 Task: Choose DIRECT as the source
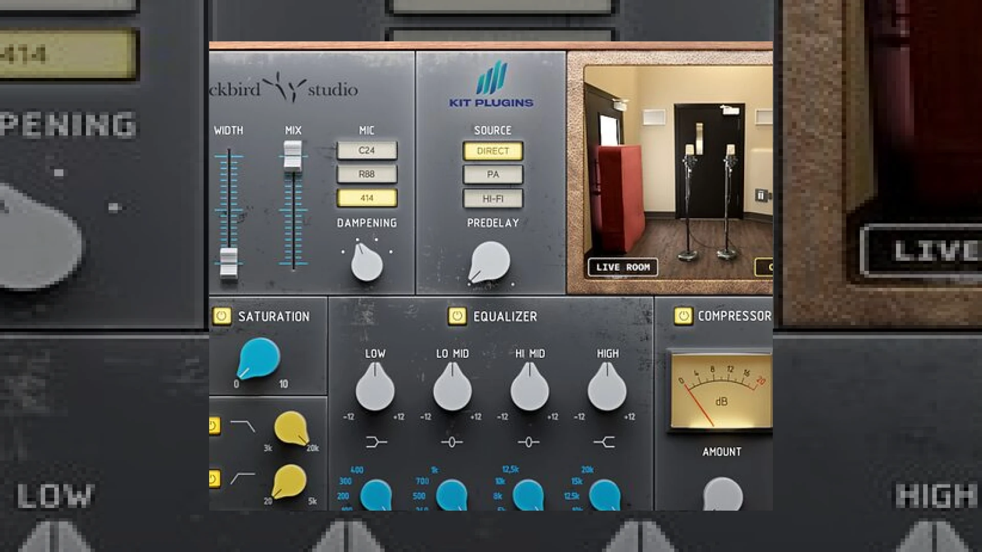[493, 151]
